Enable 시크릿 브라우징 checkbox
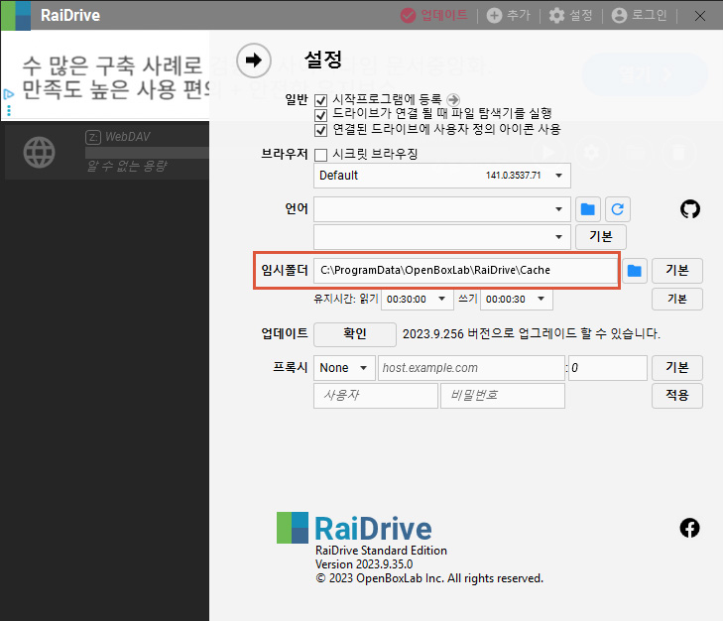This screenshot has width=723, height=621. point(321,155)
